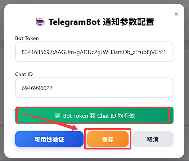Close the TelegramBot config dialog with X
Viewport: 189px width, 161px height.
click(176, 14)
